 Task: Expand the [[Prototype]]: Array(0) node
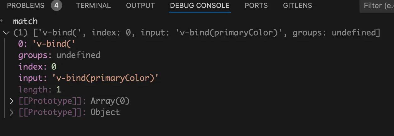coord(12,101)
